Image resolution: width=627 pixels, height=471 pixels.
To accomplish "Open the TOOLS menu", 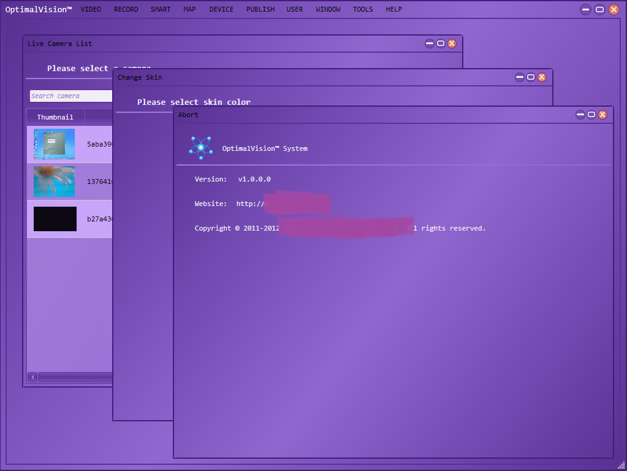I will click(363, 9).
